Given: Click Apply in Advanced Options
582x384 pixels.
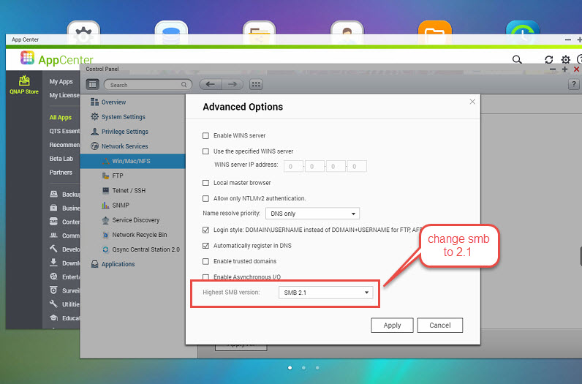Looking at the screenshot, I should (392, 325).
